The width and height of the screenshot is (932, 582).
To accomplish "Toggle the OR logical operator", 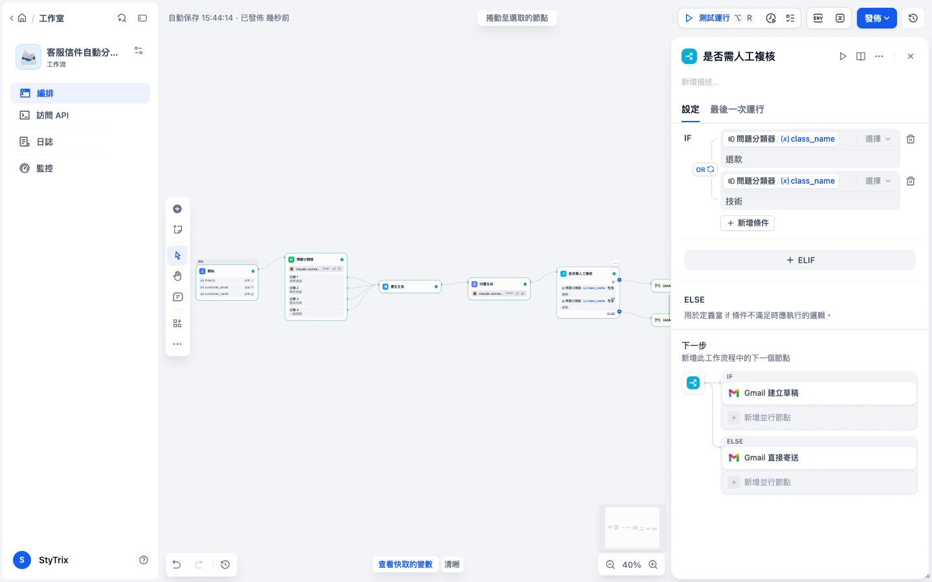I will coord(705,169).
